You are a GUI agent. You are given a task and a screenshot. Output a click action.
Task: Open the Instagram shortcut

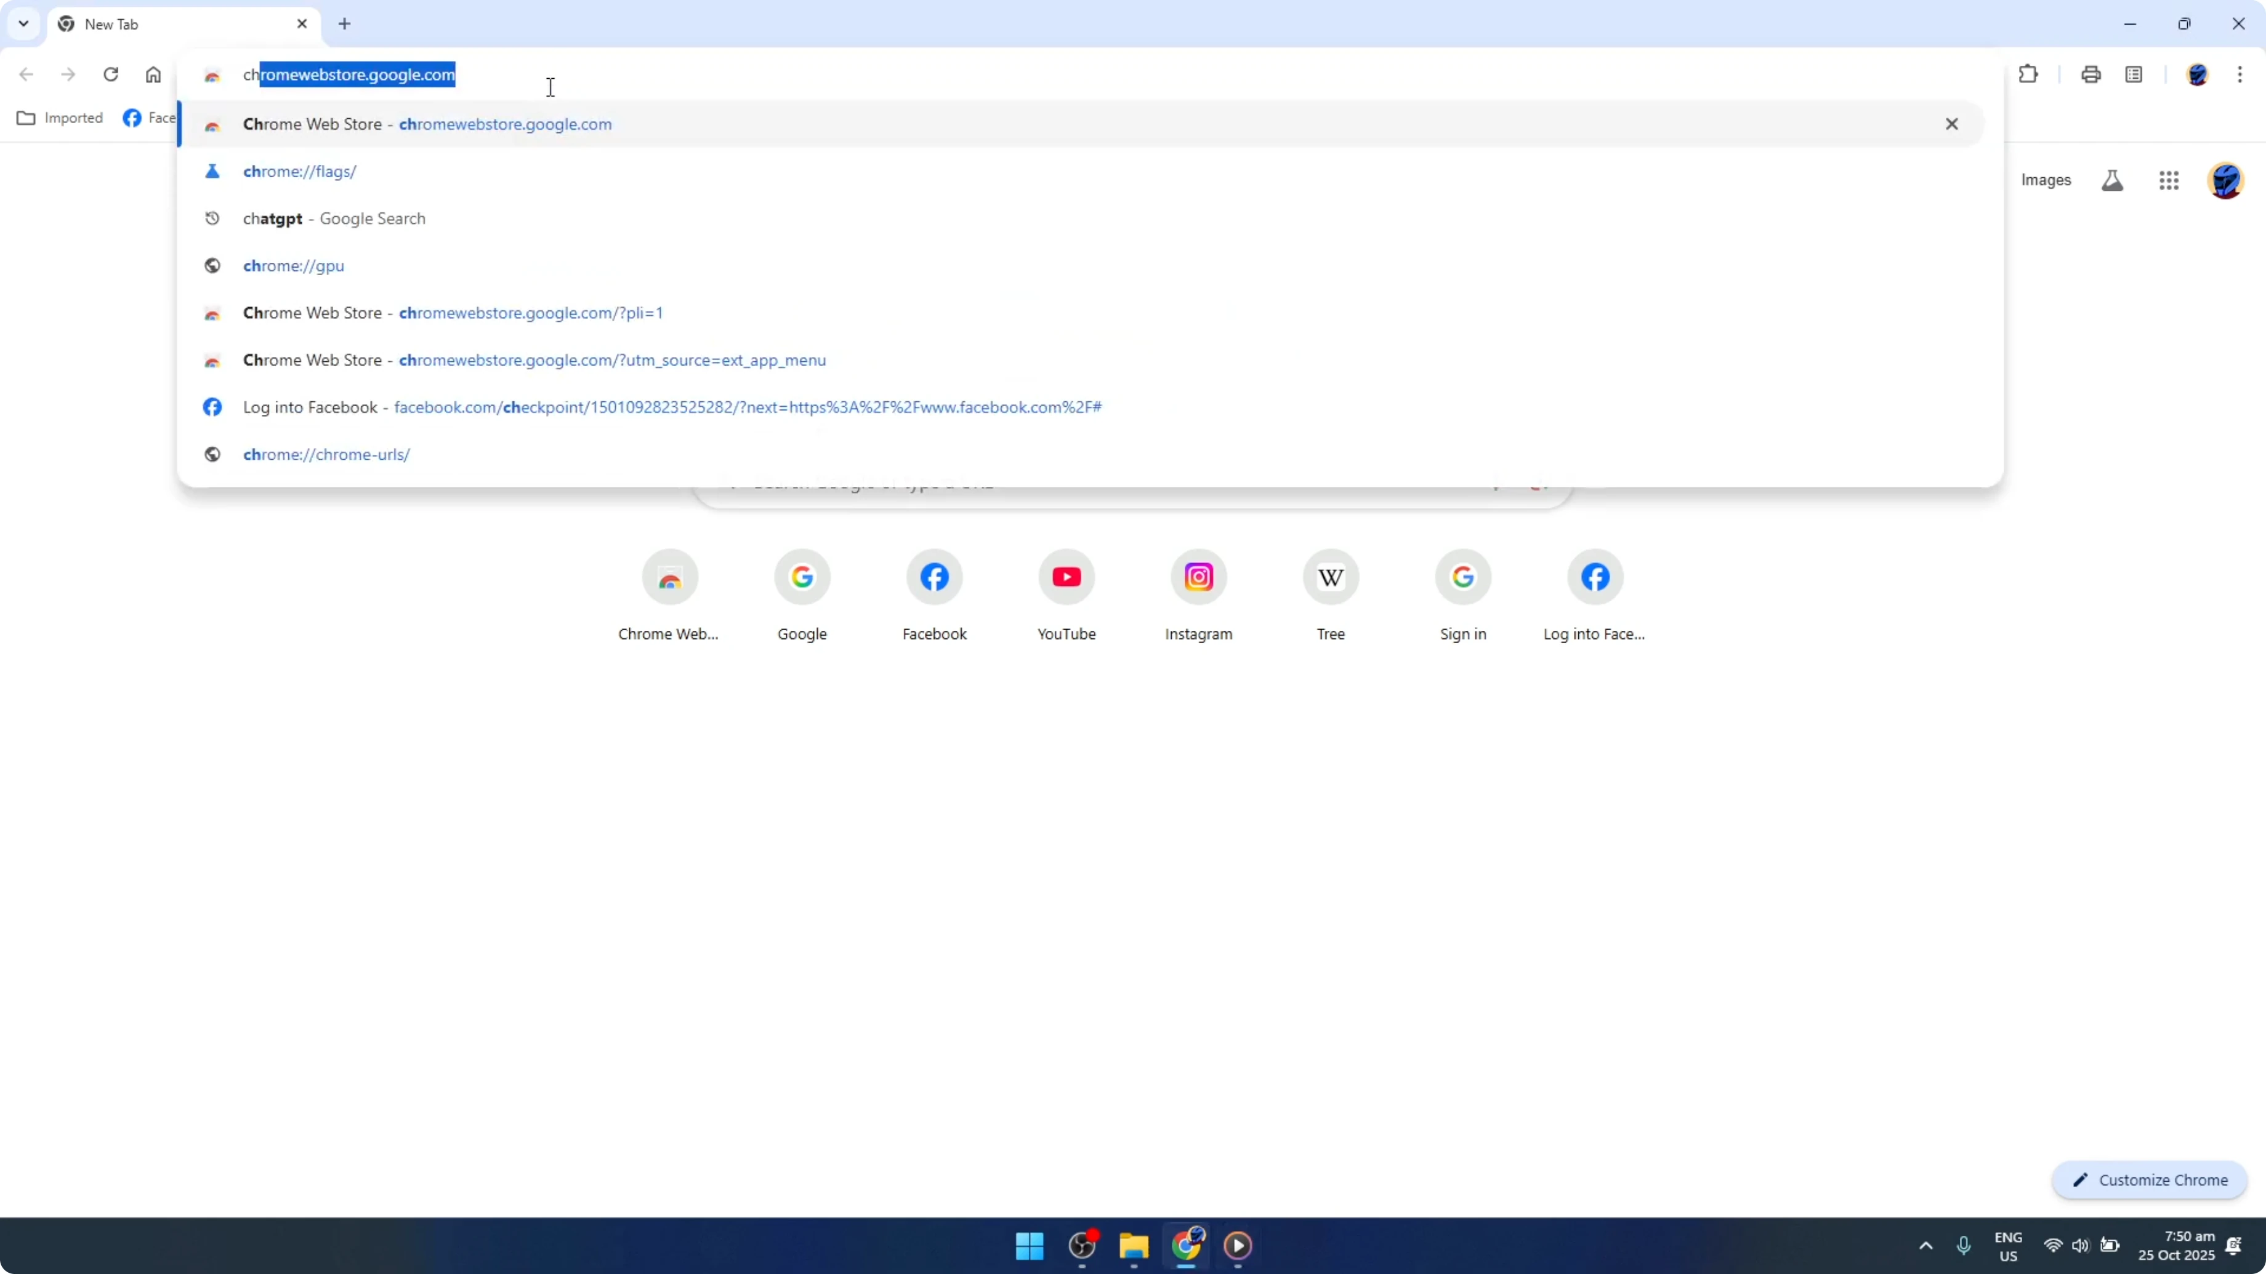[1199, 578]
